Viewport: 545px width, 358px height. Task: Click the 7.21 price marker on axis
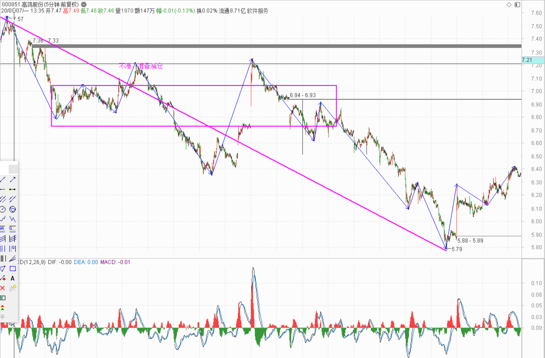pyautogui.click(x=527, y=60)
